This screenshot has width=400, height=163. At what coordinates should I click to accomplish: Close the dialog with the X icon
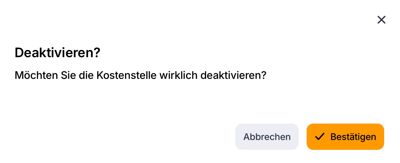click(x=381, y=20)
